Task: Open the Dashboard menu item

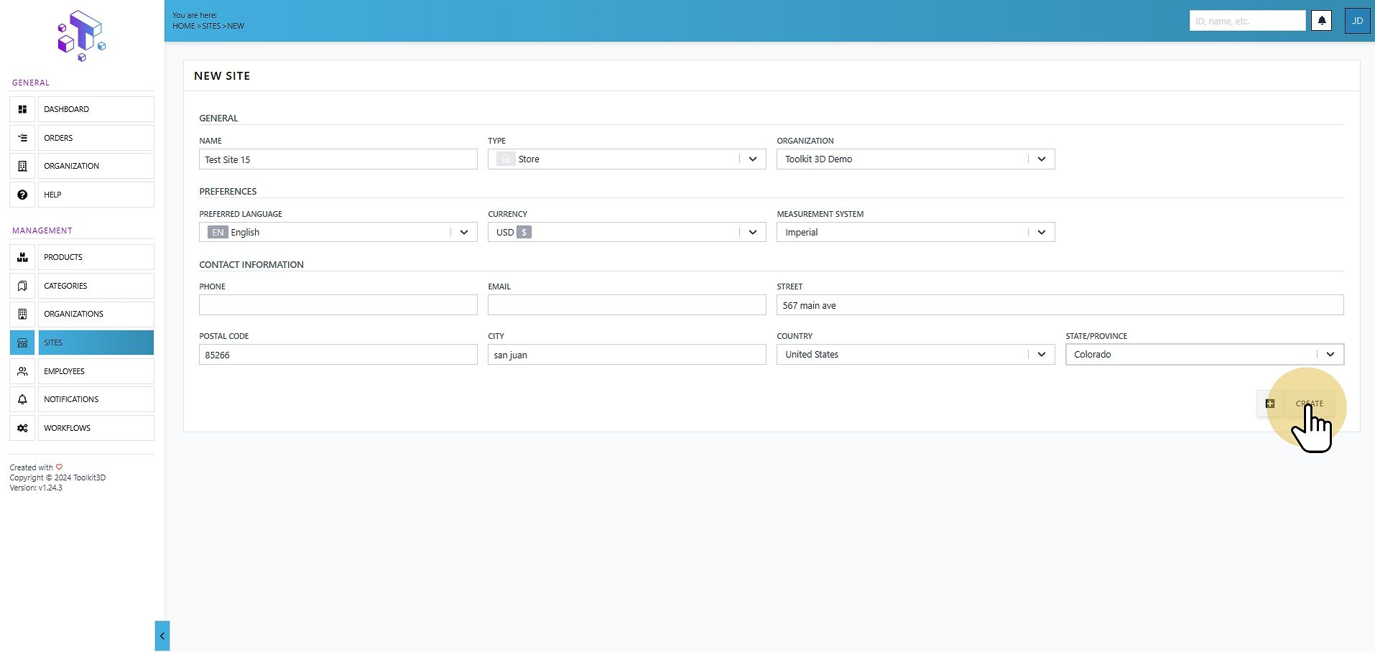Action: (96, 109)
